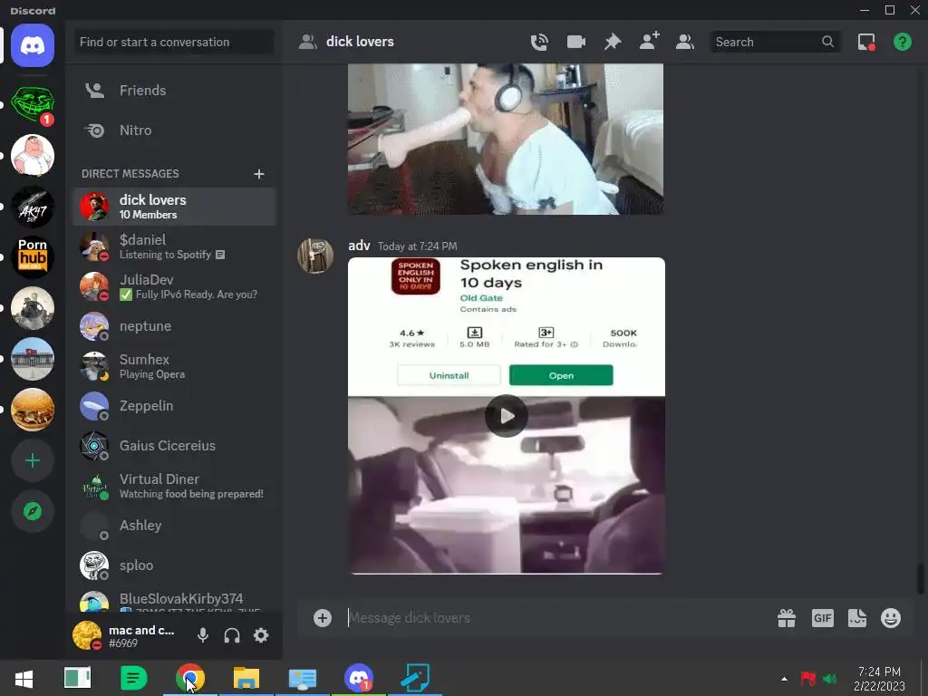This screenshot has height=696, width=928.
Task: Open User Settings gear
Action: tap(261, 635)
